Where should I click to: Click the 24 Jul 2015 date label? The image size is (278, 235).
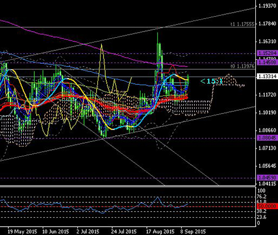point(124,232)
